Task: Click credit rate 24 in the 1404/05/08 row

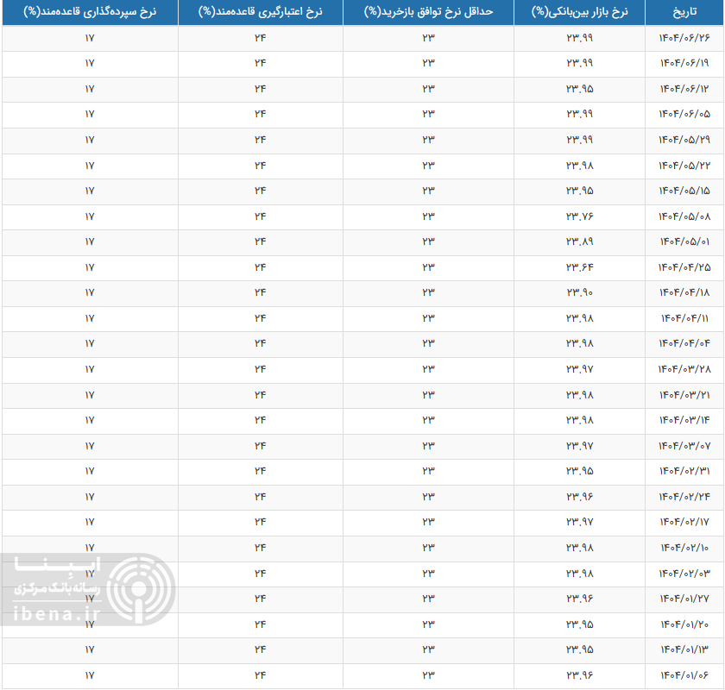Action: (x=260, y=216)
